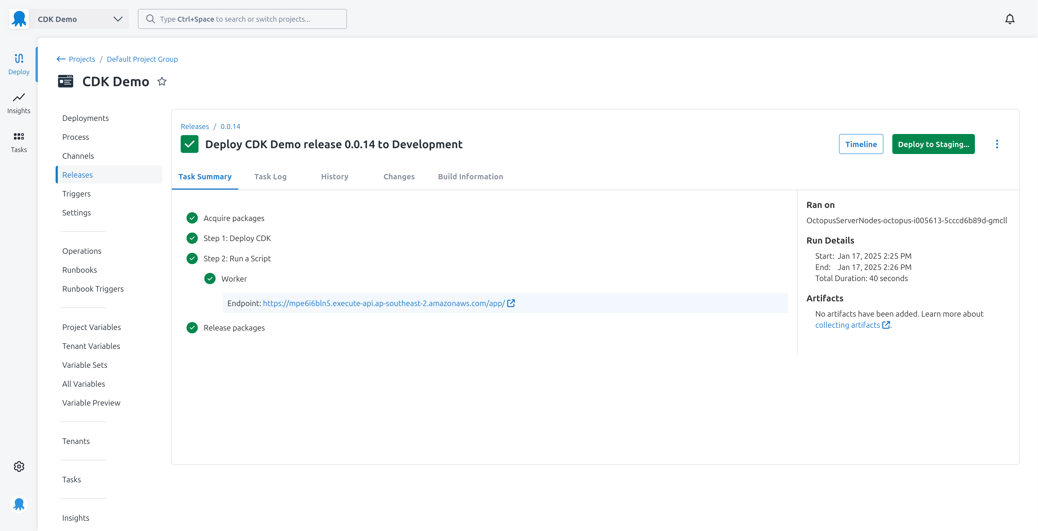1038x531 pixels.
Task: Click the CDK Demo project page icon
Action: pos(65,81)
